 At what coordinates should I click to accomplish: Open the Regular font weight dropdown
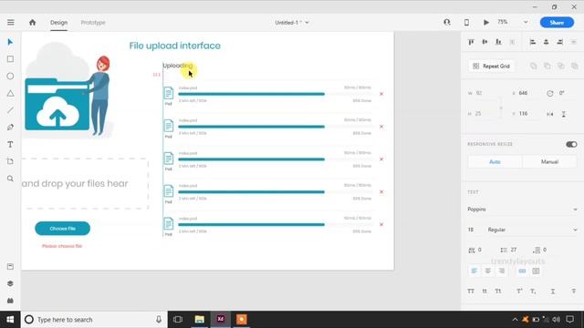[x=532, y=230]
